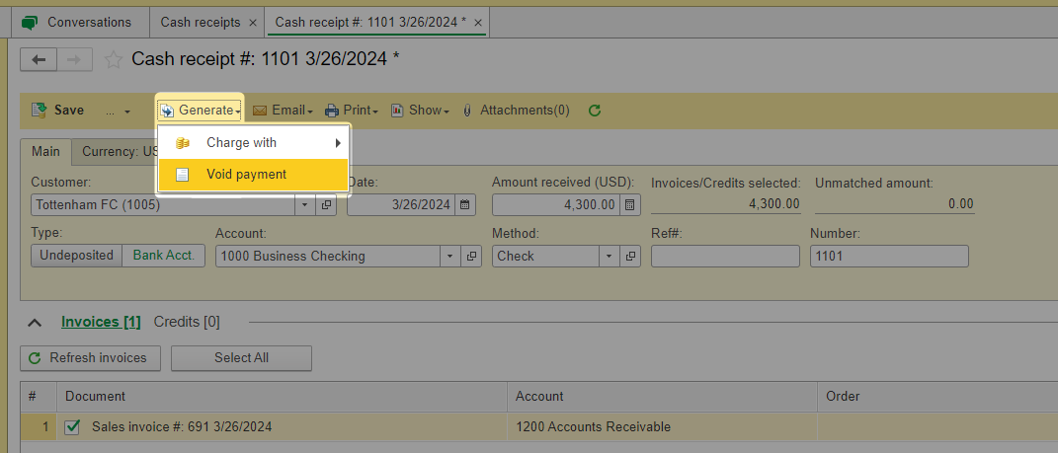Image resolution: width=1058 pixels, height=453 pixels.
Task: Click the Check method field
Action: [x=546, y=257]
